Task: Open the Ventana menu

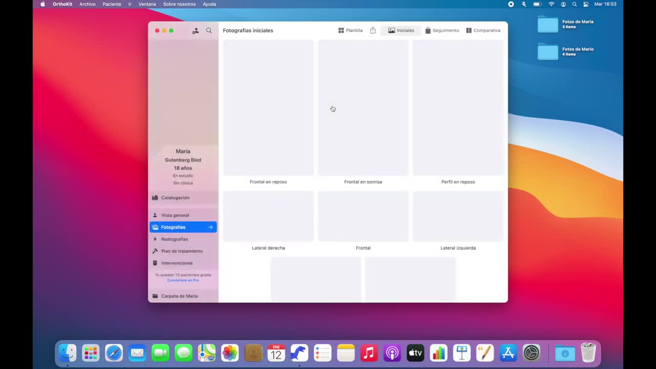Action: point(147,4)
